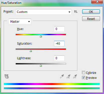This screenshot has height=94, width=104.
Task: Select the Eyedropper tool
Action: pos(62,76)
